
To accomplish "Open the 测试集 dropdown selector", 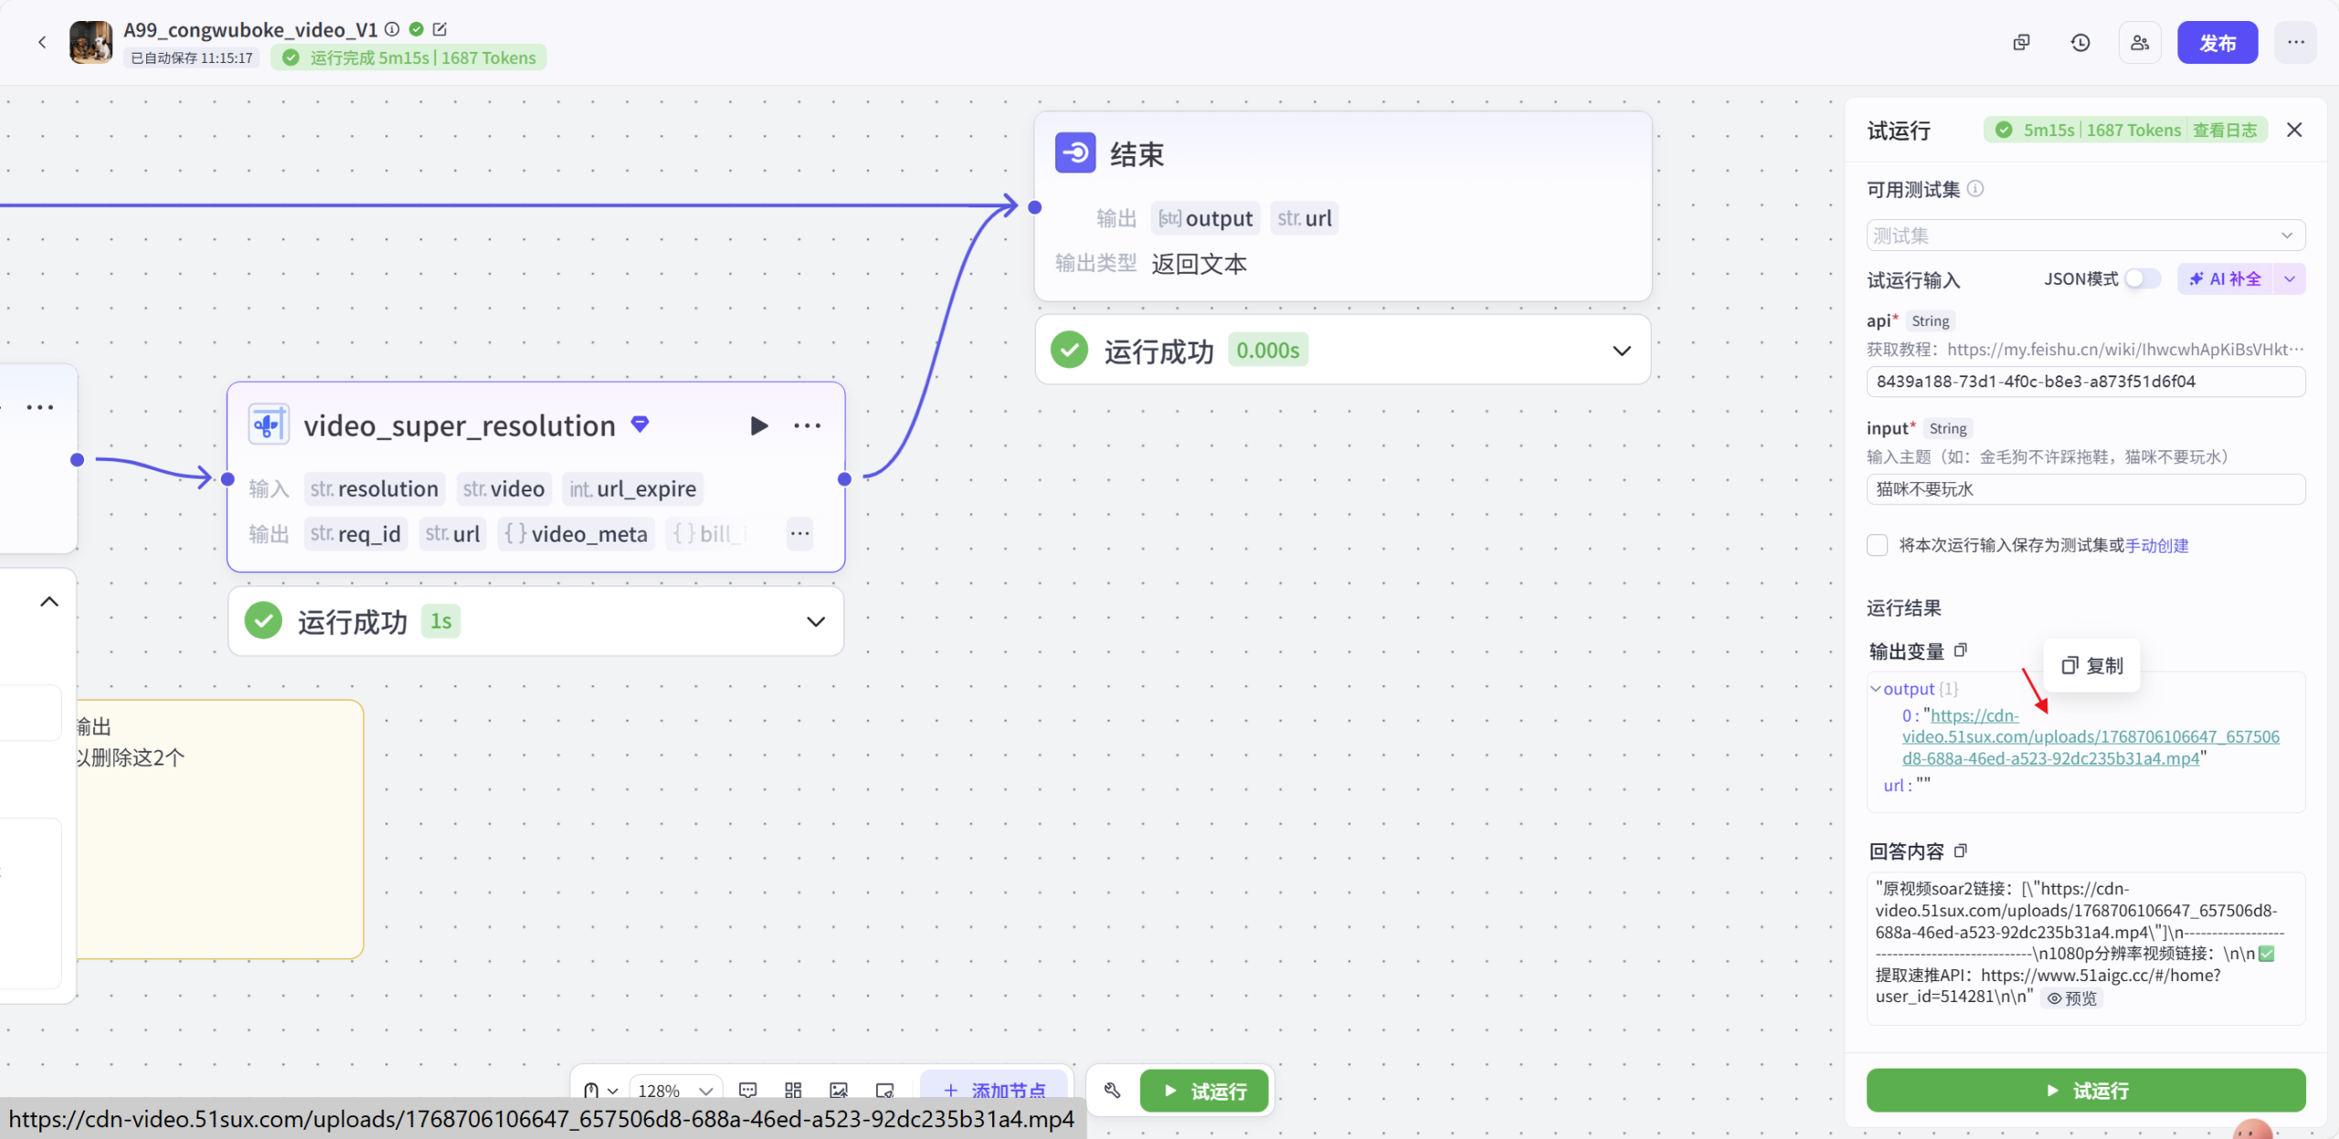I will coord(2086,235).
